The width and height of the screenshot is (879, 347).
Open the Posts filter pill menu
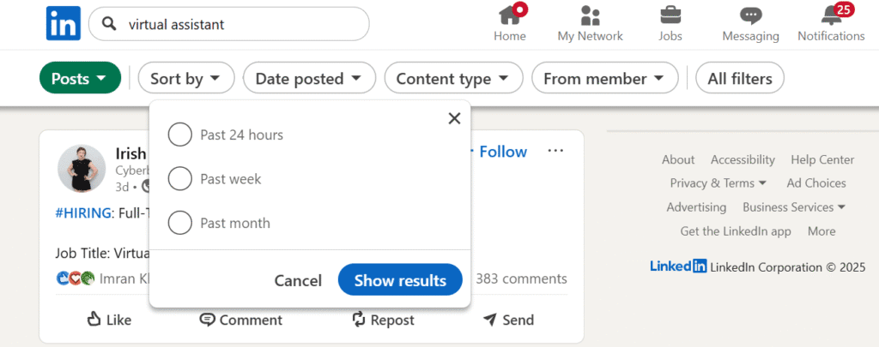(x=80, y=78)
